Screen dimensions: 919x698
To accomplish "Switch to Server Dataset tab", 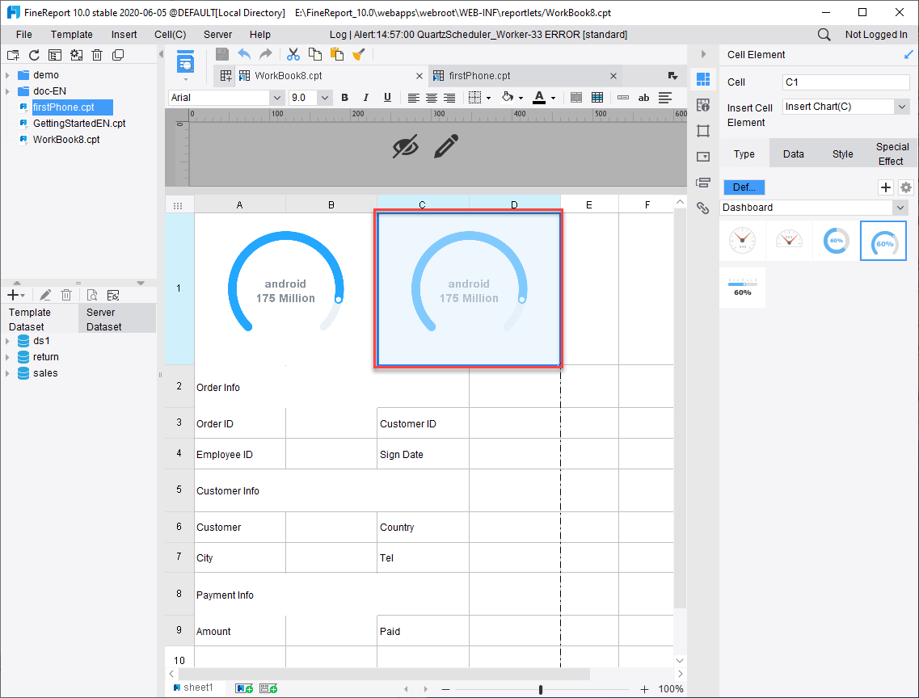I will click(x=116, y=320).
